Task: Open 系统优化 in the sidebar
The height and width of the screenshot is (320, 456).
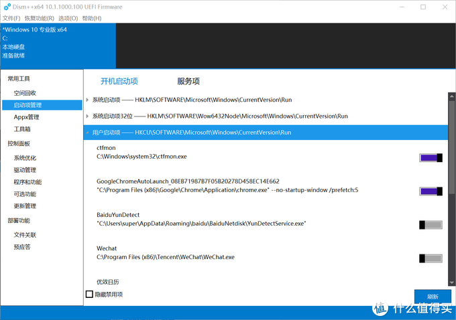Action: click(25, 158)
